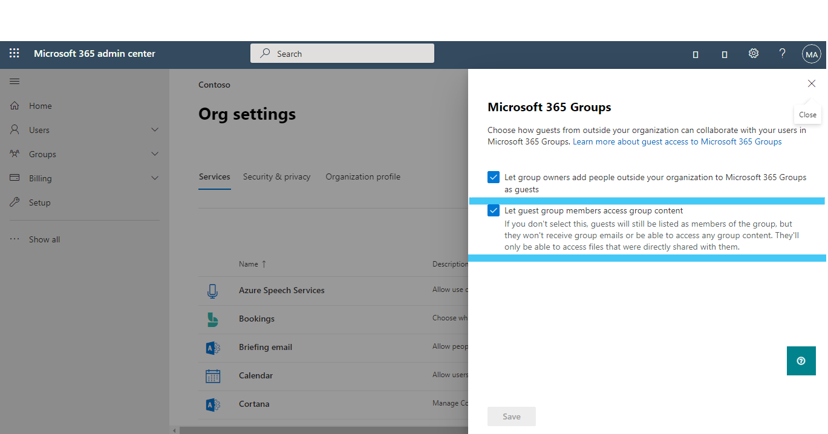Image resolution: width=828 pixels, height=434 pixels.
Task: Select the Azure Speech Services microphone icon
Action: click(212, 291)
